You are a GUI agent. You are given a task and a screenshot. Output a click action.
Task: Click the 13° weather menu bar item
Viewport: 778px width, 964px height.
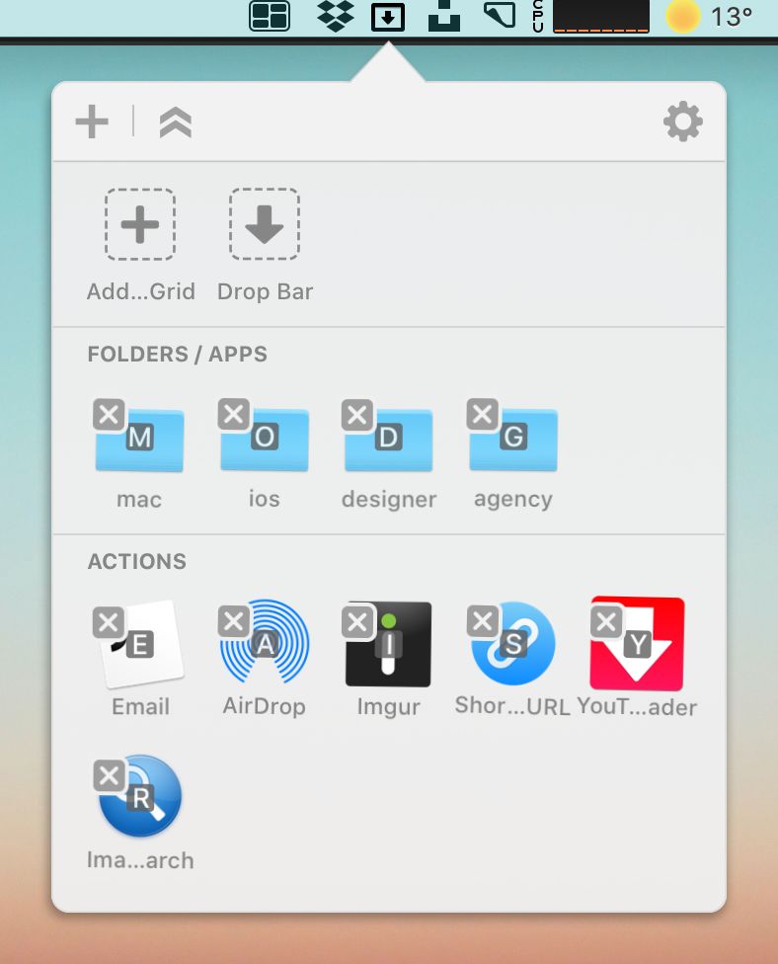710,17
